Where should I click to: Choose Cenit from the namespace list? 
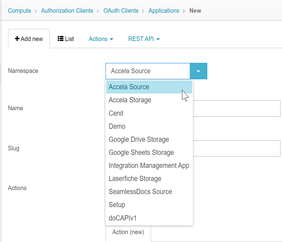tap(116, 113)
